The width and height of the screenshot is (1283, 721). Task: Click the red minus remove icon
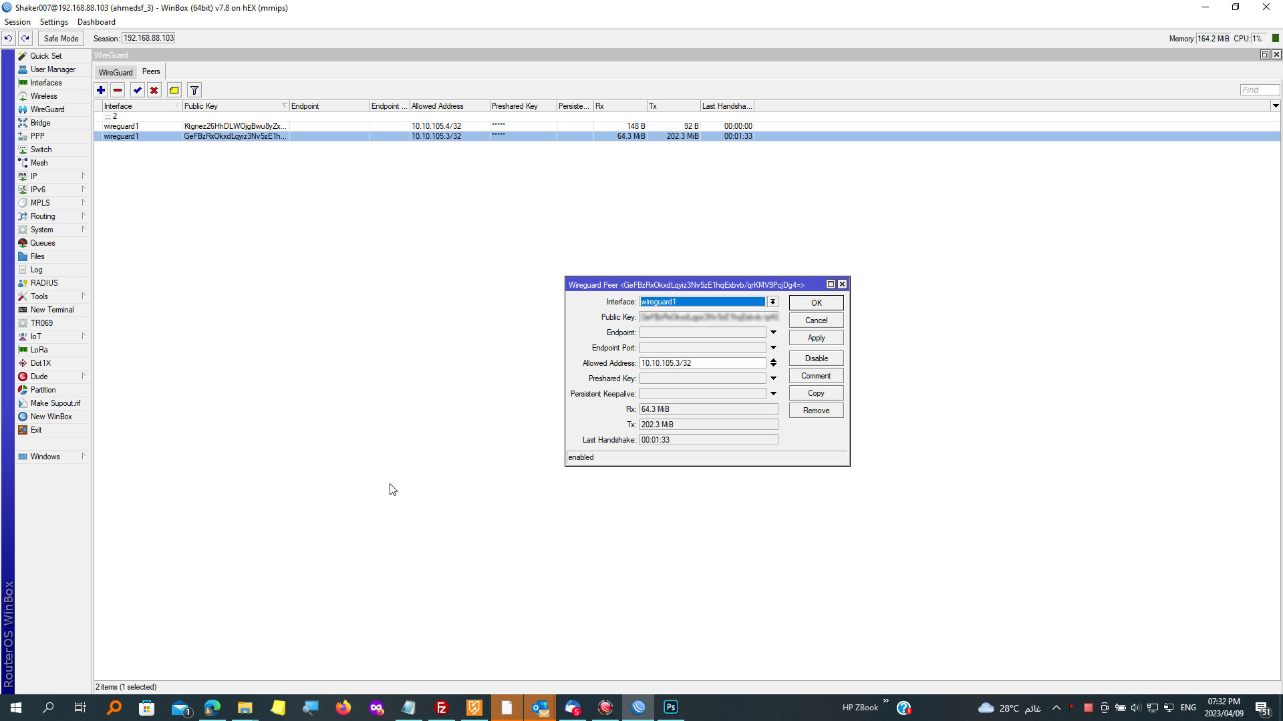[x=118, y=90]
